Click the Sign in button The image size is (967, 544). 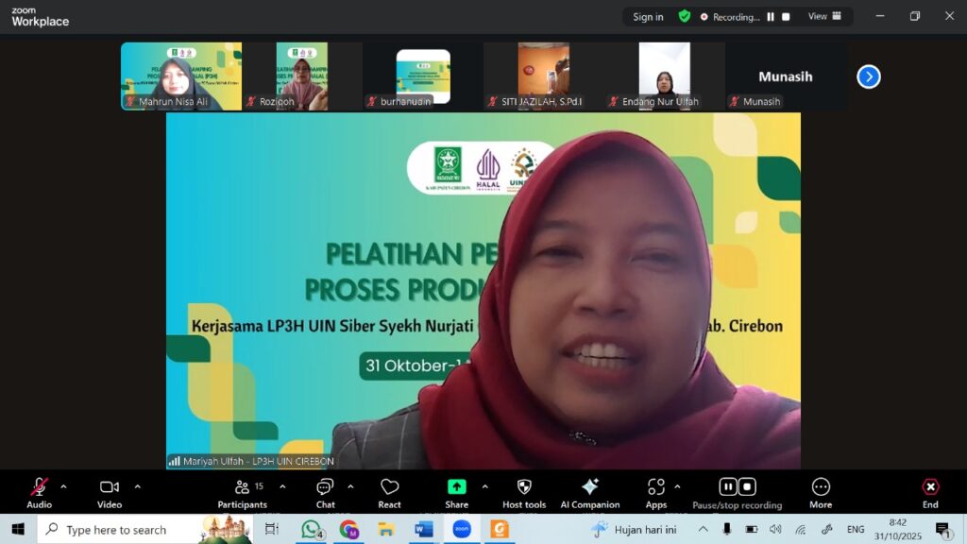click(648, 17)
